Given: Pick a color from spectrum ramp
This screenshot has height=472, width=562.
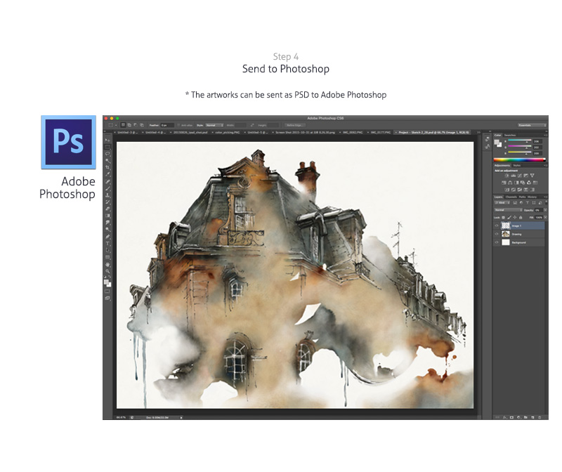Looking at the screenshot, I should click(520, 159).
